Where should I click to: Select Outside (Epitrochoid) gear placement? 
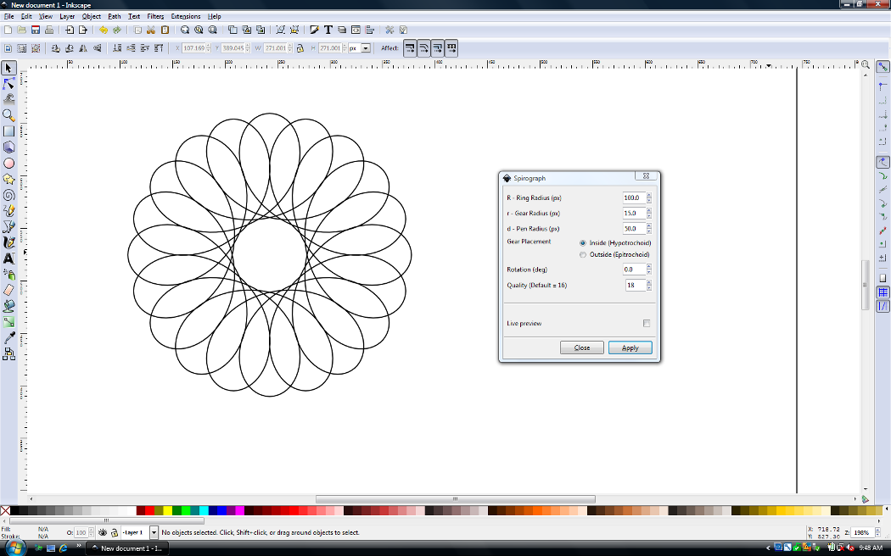pyautogui.click(x=583, y=254)
